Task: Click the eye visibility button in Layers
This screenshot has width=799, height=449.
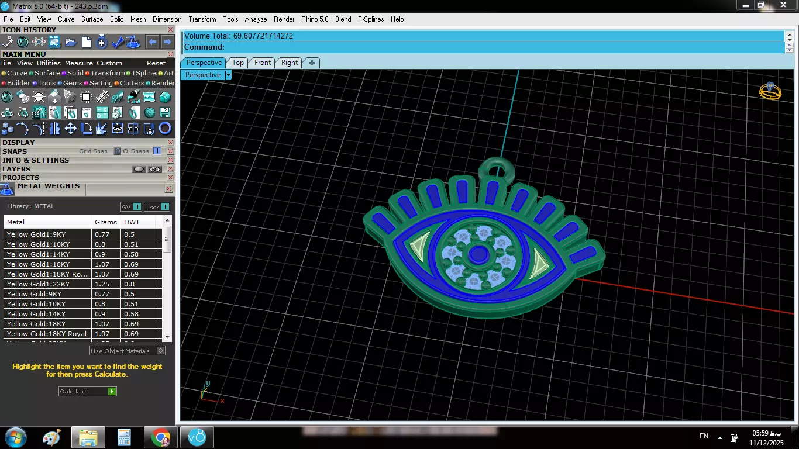Action: [154, 169]
